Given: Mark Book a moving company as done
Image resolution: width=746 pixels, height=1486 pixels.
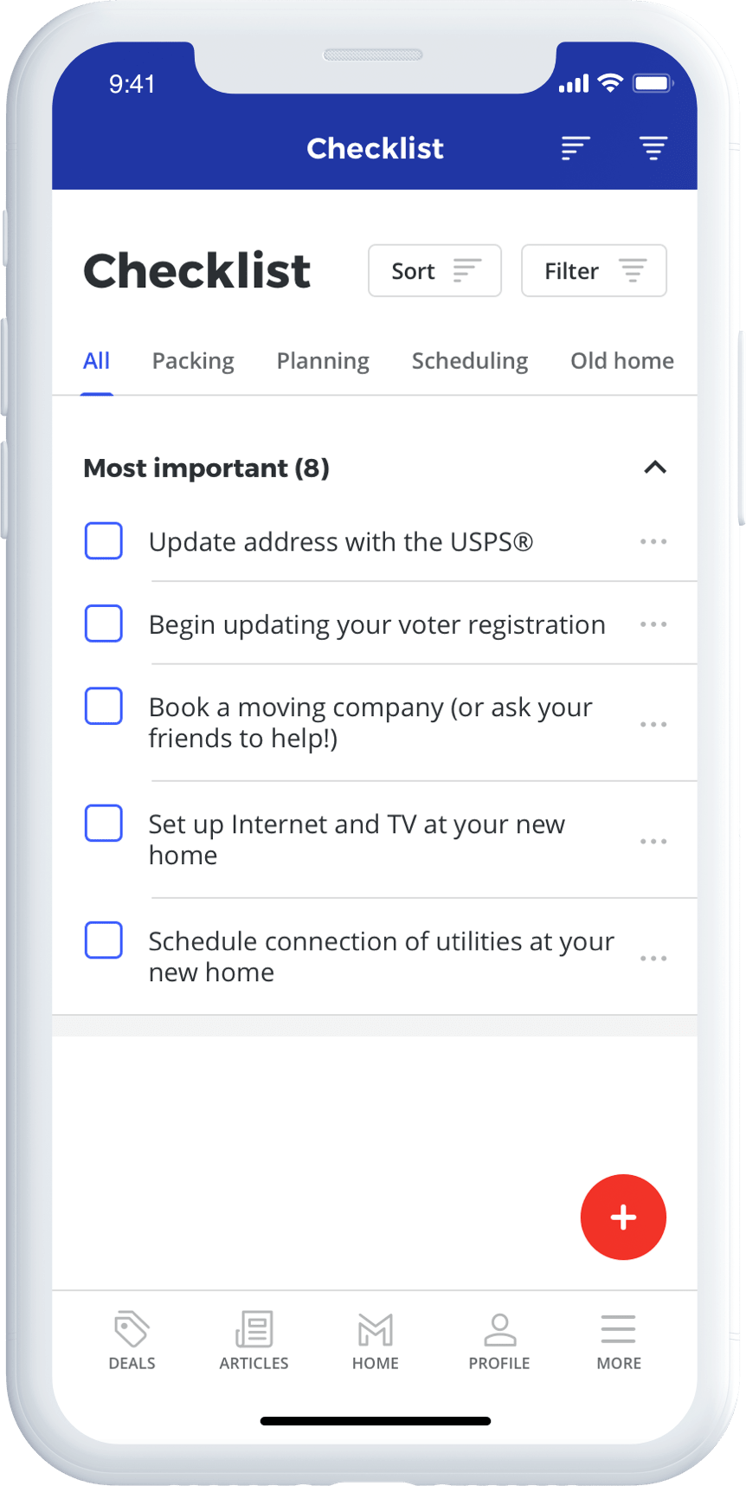Looking at the screenshot, I should click(104, 707).
